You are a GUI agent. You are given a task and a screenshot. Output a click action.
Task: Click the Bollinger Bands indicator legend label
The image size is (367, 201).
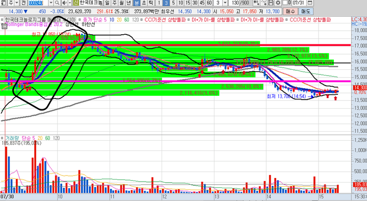[34, 24]
